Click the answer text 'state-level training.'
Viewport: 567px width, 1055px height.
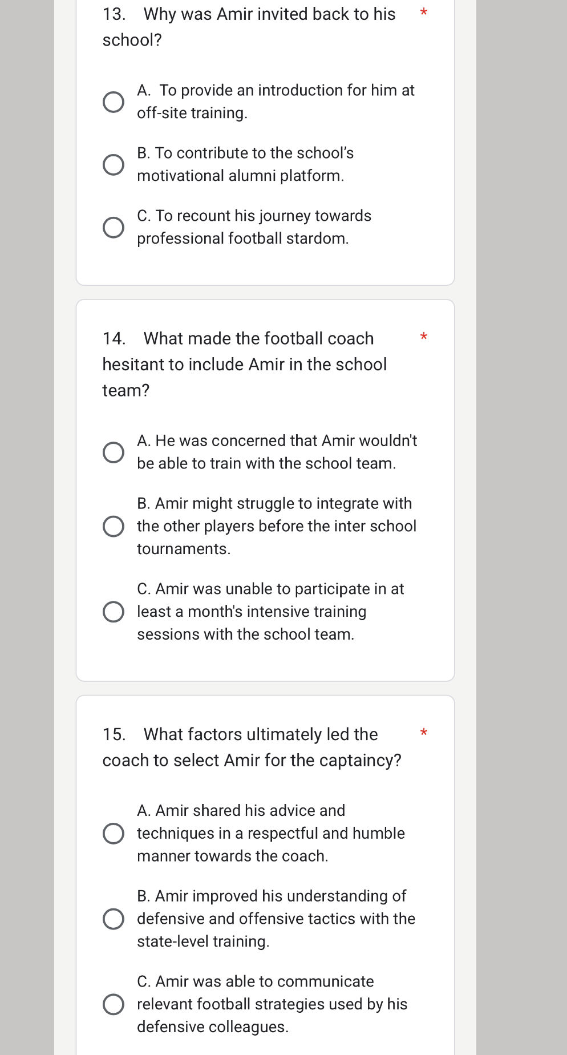(203, 941)
